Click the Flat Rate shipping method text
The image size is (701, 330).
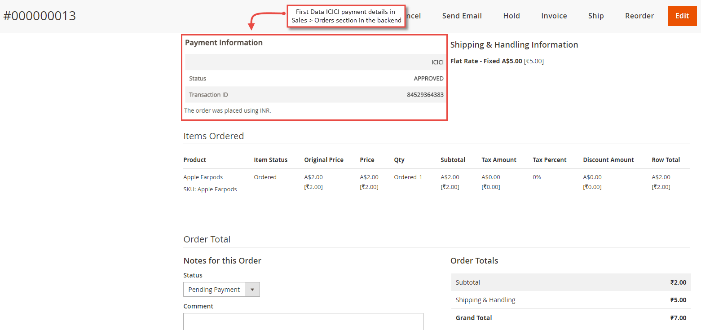click(496, 61)
